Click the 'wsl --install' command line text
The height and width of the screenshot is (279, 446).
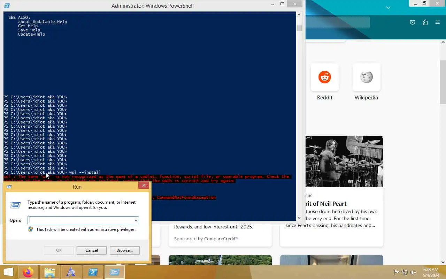[85, 172]
